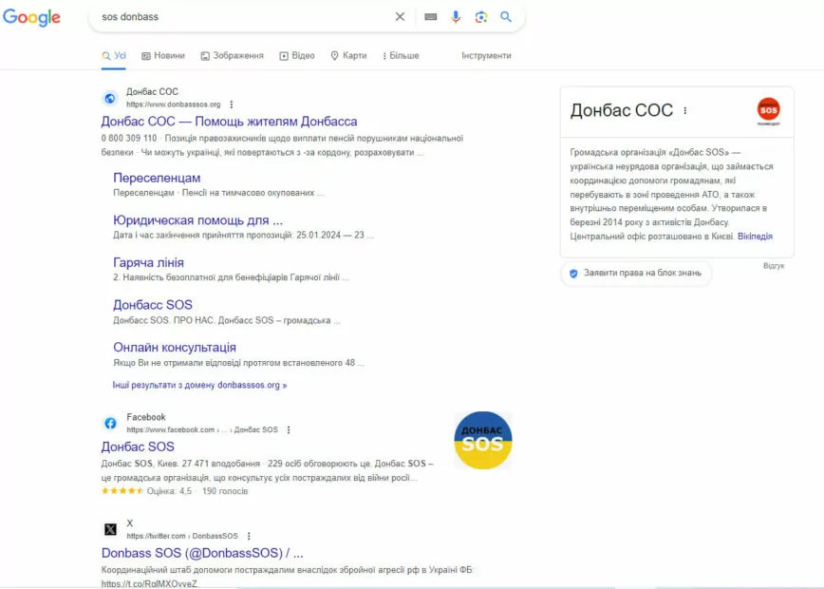This screenshot has height=589, width=824.
Task: Open the Онлайн консультація sitelink
Action: point(175,348)
